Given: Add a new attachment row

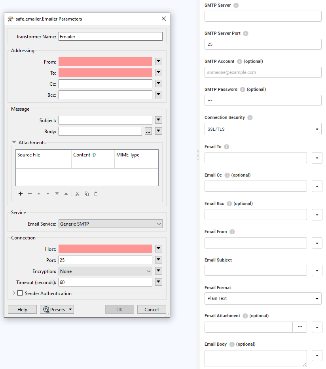Looking at the screenshot, I should [x=21, y=194].
